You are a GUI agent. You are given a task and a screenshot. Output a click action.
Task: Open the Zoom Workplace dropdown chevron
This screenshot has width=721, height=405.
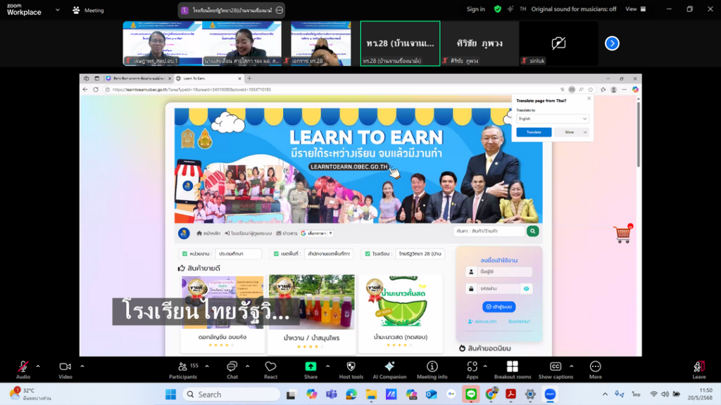[58, 10]
